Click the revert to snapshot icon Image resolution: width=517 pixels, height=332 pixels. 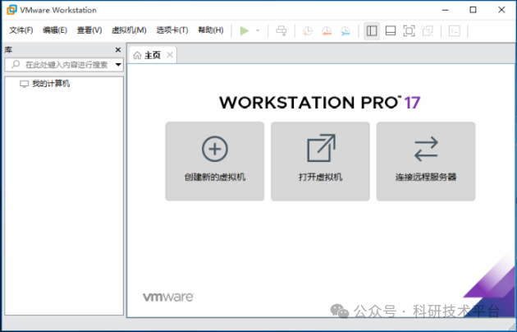(327, 30)
